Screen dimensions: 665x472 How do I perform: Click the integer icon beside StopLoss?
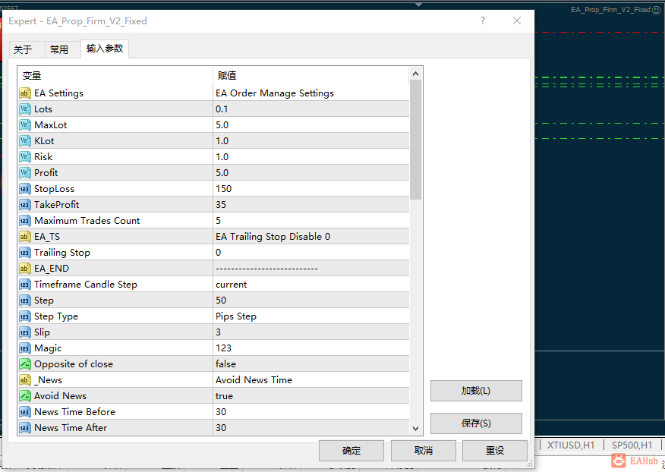tap(24, 189)
